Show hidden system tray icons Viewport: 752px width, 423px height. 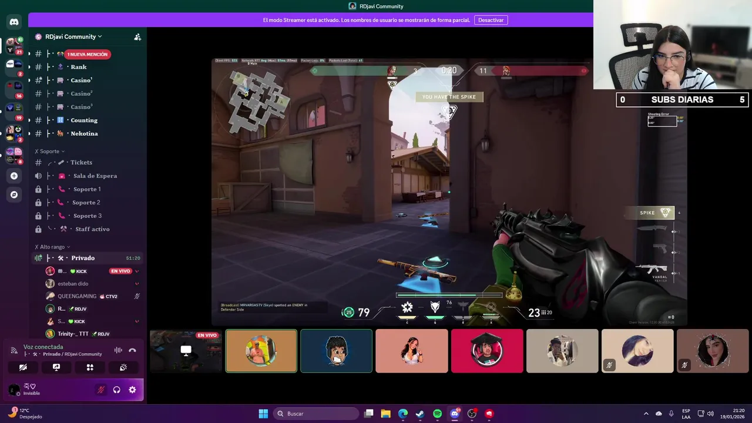[646, 414]
